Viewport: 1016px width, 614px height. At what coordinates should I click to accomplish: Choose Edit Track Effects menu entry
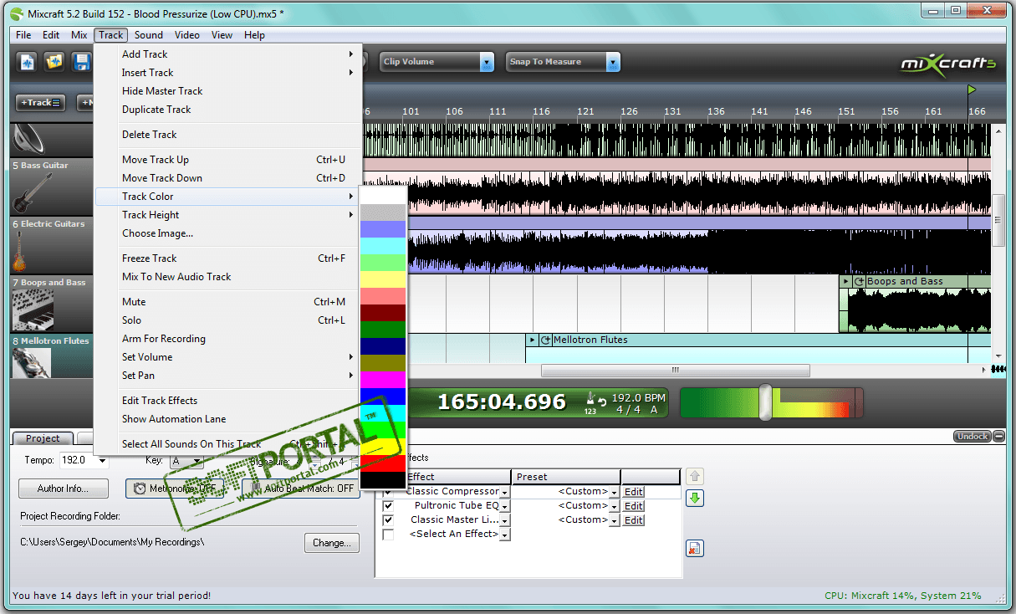[x=228, y=401]
